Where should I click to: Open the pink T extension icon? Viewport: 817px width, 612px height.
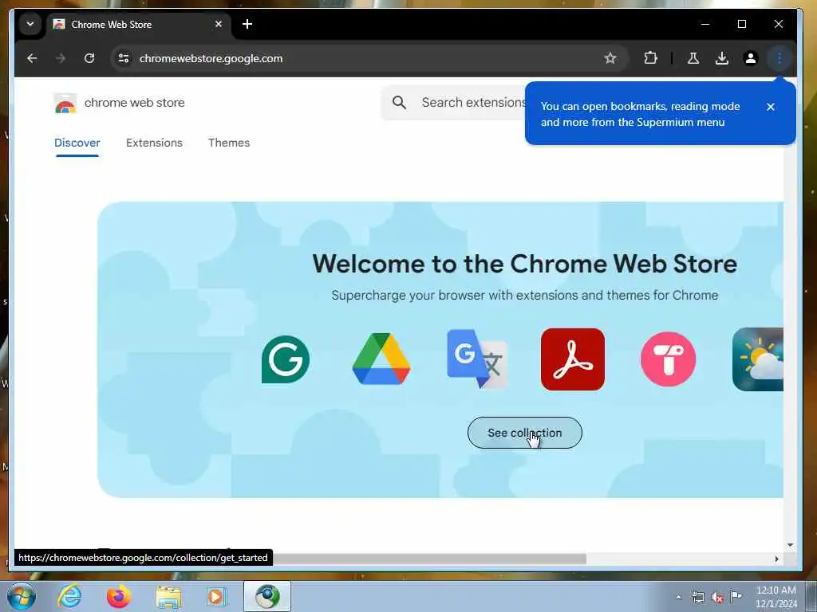click(x=669, y=359)
